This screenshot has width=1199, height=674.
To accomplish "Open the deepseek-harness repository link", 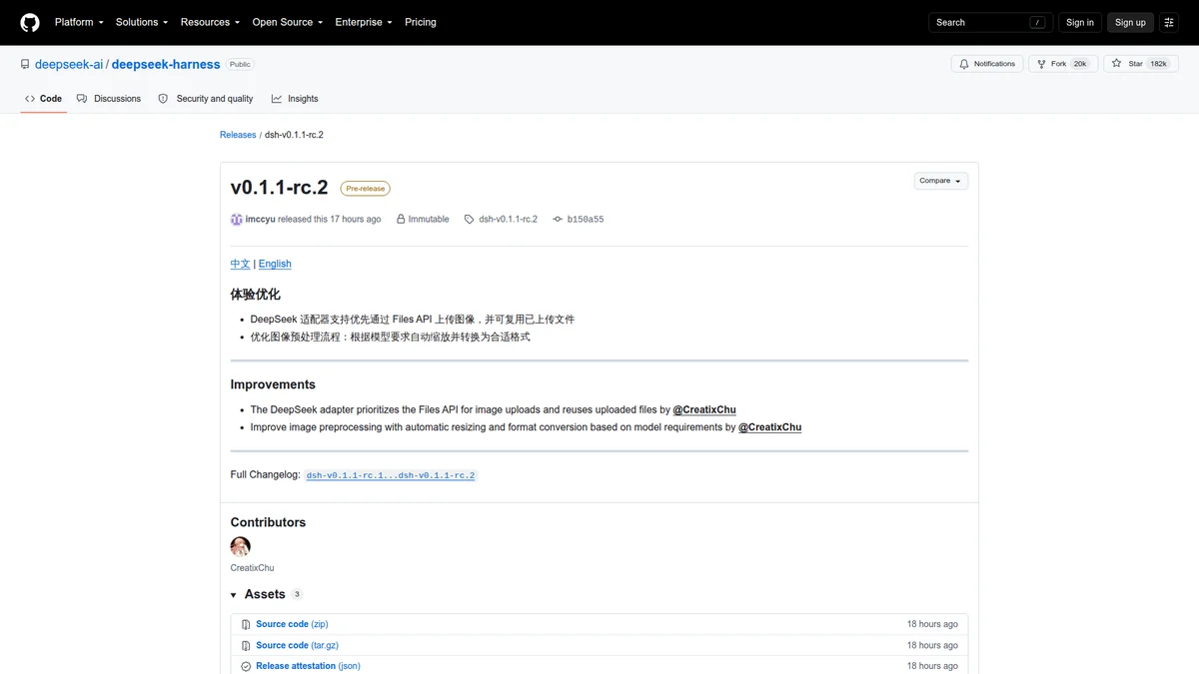I will pos(166,64).
